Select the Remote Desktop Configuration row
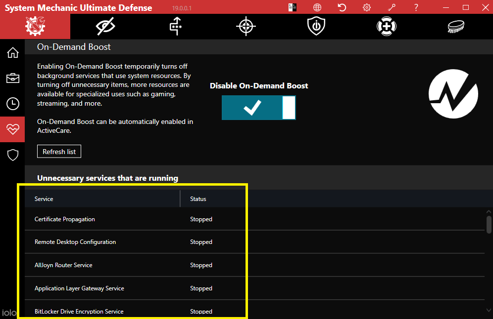 (255, 242)
